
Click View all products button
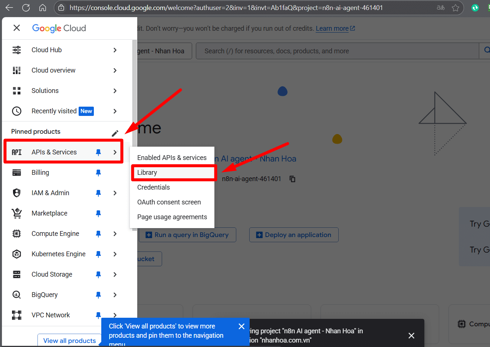pyautogui.click(x=69, y=340)
